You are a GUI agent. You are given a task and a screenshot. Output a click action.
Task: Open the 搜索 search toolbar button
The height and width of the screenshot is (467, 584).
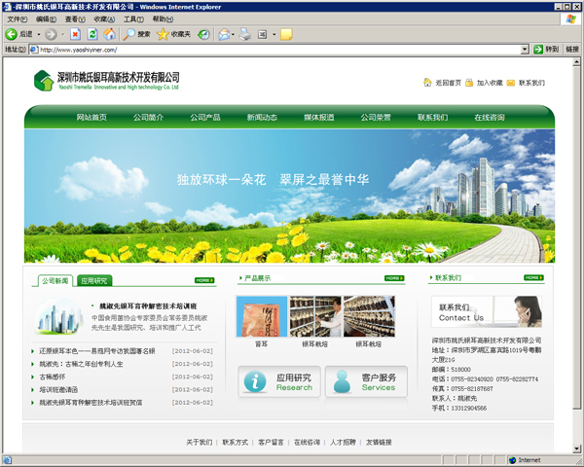click(x=136, y=34)
